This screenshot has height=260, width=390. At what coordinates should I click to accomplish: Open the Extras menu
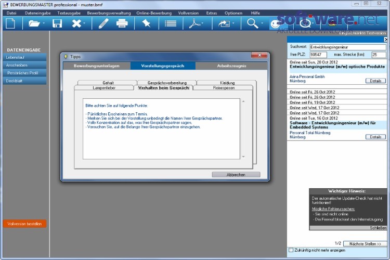point(212,13)
